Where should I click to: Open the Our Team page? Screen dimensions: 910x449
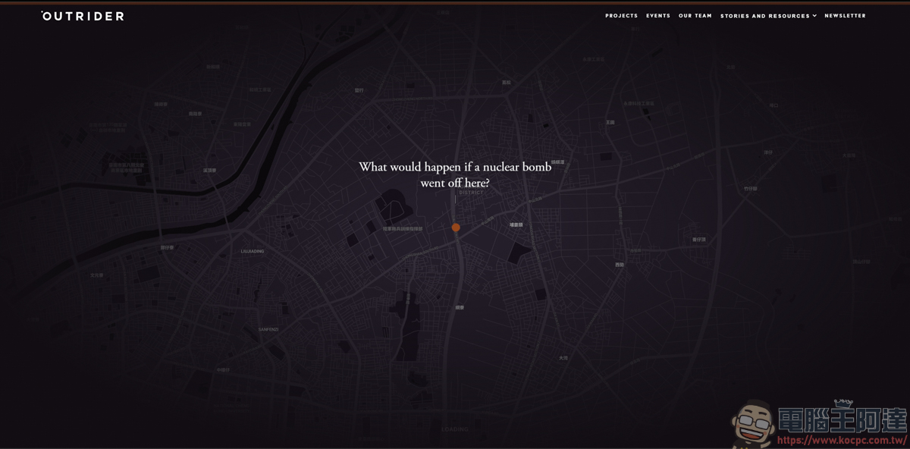click(x=695, y=16)
